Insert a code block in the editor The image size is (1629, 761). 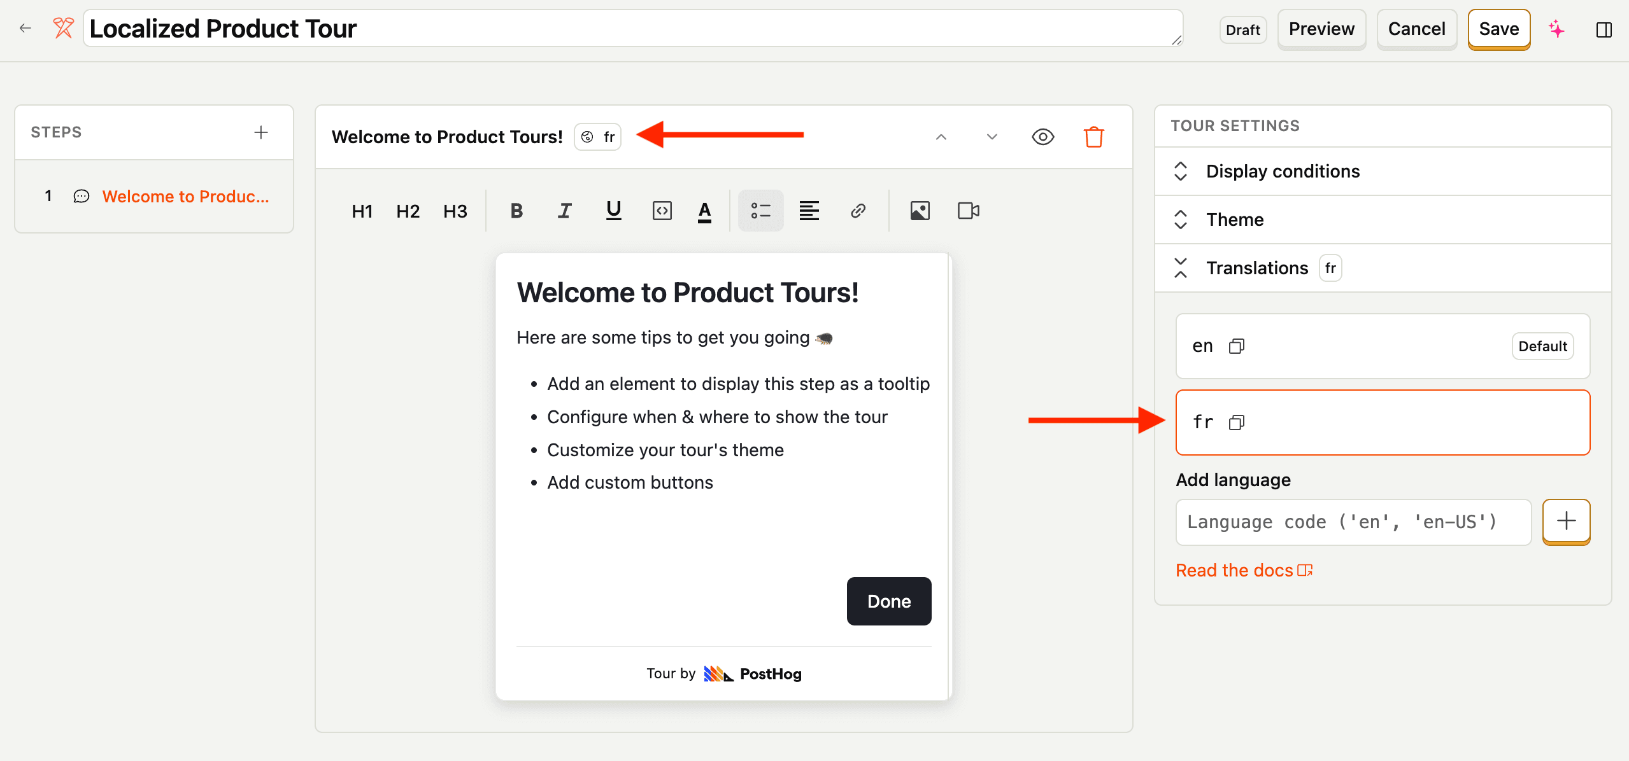661,210
